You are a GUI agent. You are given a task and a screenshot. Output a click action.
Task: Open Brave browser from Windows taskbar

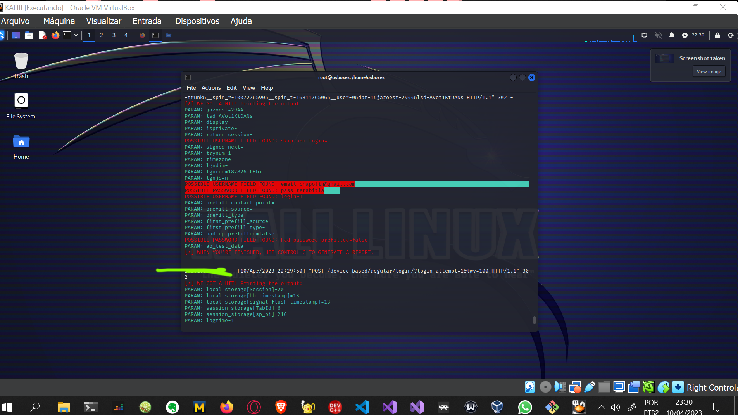[x=281, y=407]
